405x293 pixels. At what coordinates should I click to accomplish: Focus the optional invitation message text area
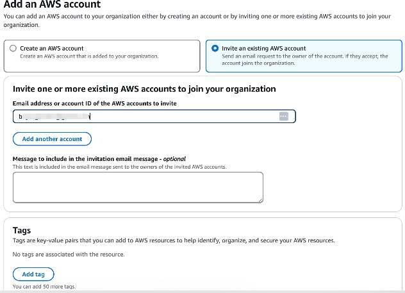(x=138, y=187)
